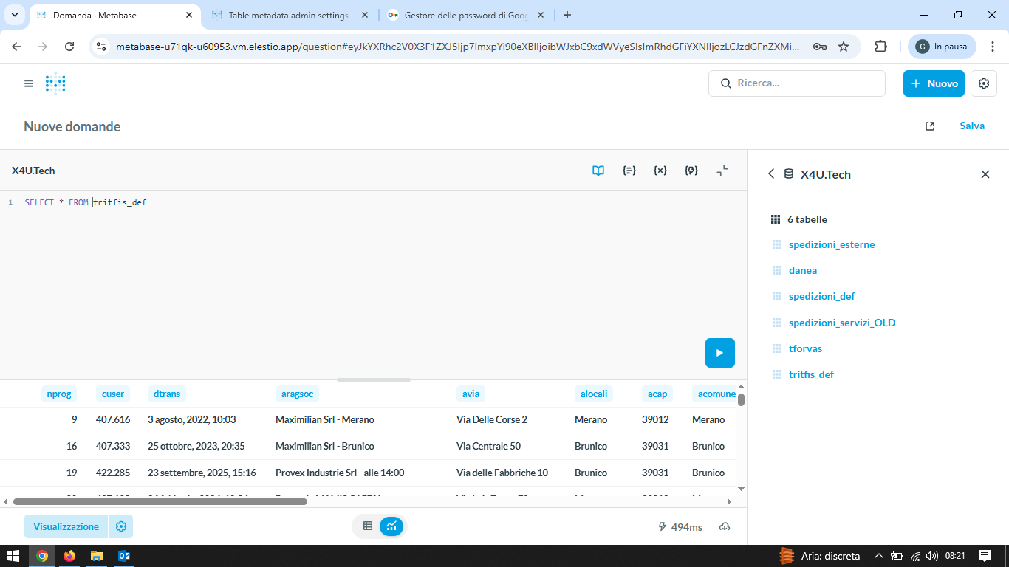Toggle the sidebar hamburger menu
The height and width of the screenshot is (567, 1009).
pyautogui.click(x=29, y=83)
